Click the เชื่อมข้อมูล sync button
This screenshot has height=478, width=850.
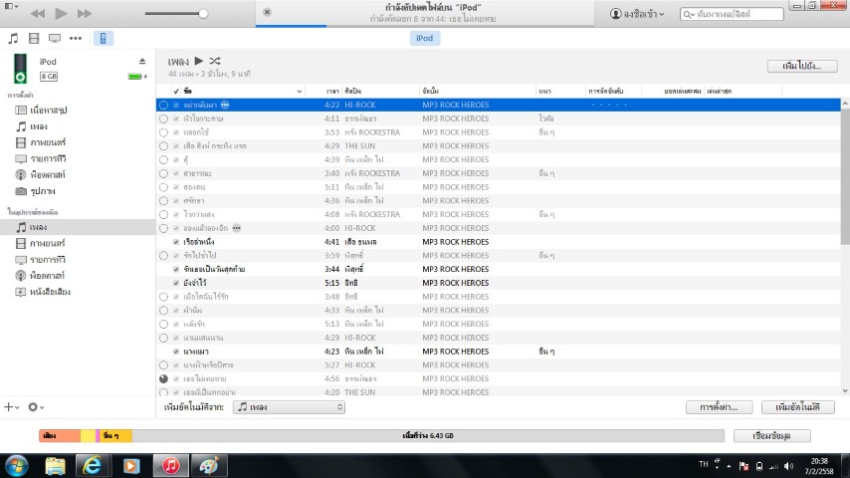(x=771, y=436)
